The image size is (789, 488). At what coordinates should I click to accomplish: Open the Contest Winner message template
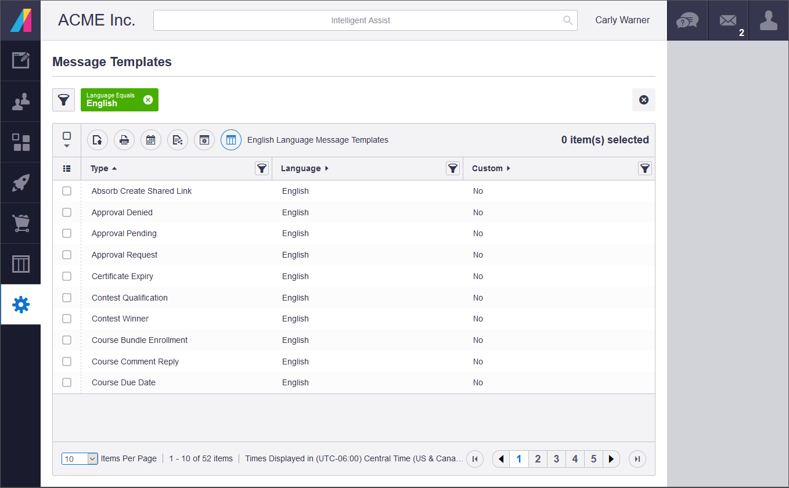[x=120, y=319]
